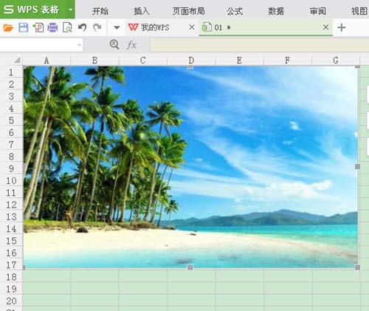Click the fx insert function icon
Screen dimensions: 369x311
tap(131, 45)
